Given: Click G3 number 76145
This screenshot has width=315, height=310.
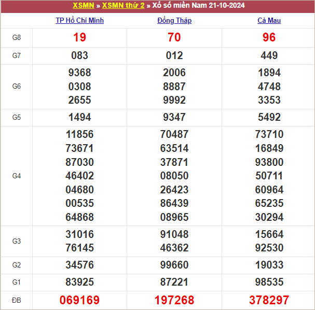Looking at the screenshot, I should coord(79,248).
